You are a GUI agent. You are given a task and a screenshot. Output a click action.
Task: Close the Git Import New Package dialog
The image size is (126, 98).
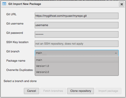click(122, 4)
